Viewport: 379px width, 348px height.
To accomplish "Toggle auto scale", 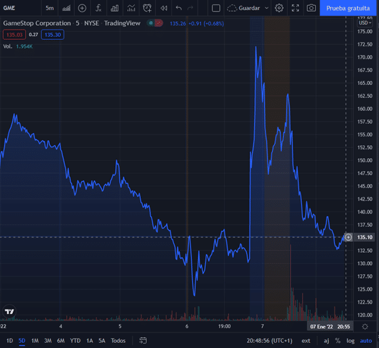I will coord(365,340).
